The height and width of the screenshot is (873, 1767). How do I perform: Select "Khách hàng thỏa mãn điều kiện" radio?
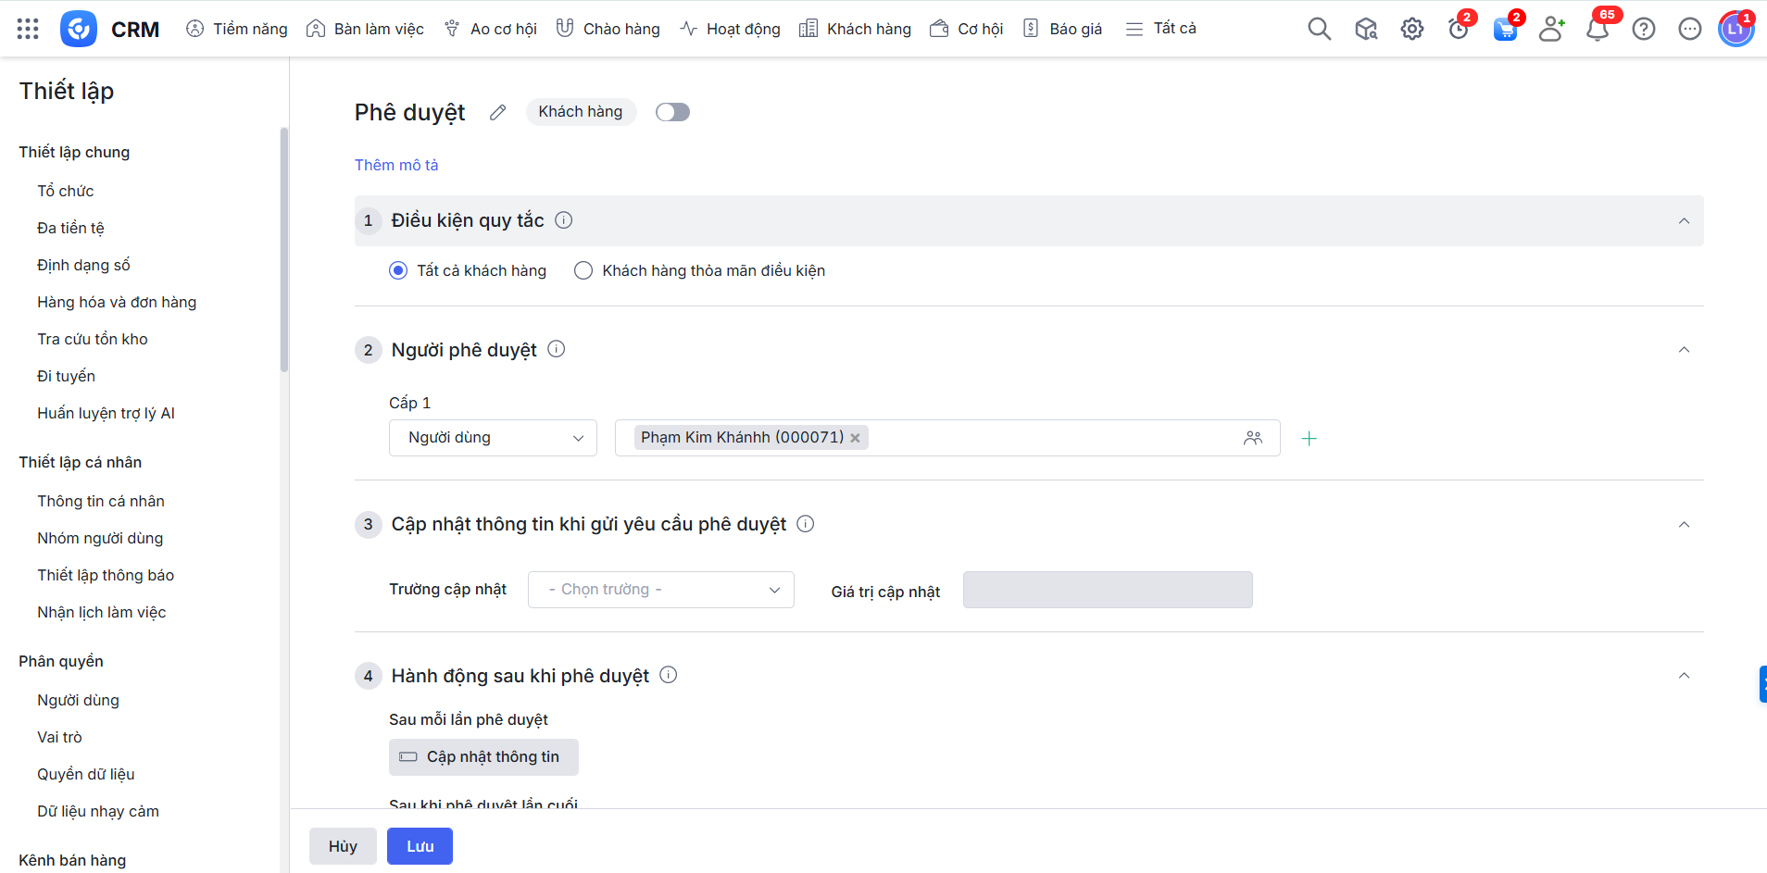(583, 270)
